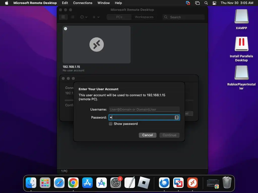Click the date and time in menu bar
Screen dimensions: 258x193
[x=237, y=3]
